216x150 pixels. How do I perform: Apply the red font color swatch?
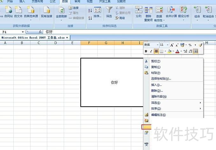point(177,51)
